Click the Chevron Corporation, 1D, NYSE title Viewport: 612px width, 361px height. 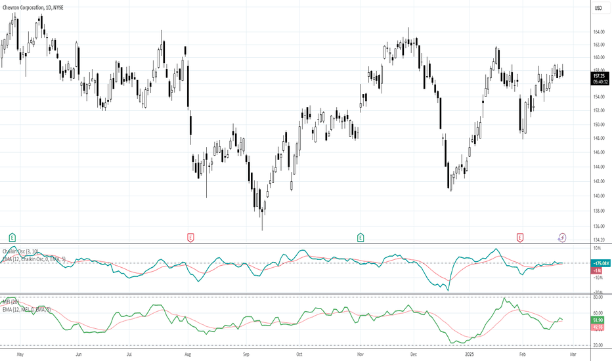(33, 7)
